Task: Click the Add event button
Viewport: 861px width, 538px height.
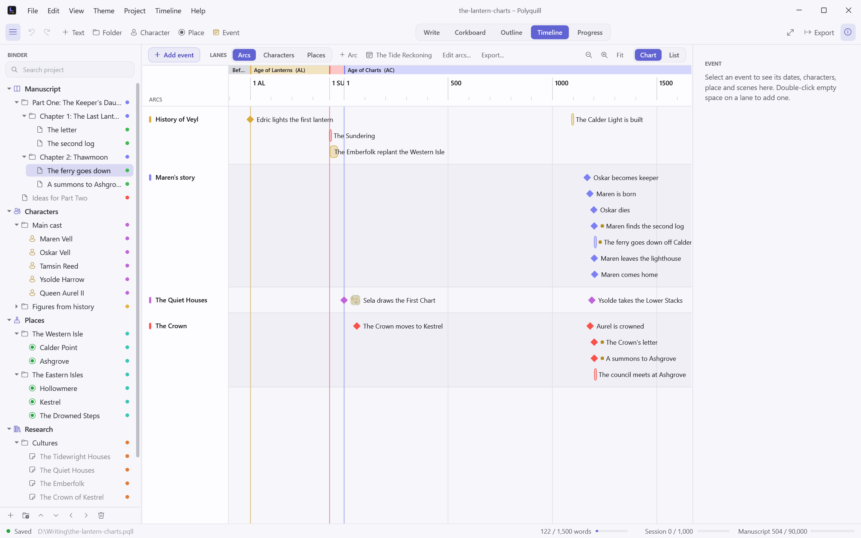Action: point(174,55)
